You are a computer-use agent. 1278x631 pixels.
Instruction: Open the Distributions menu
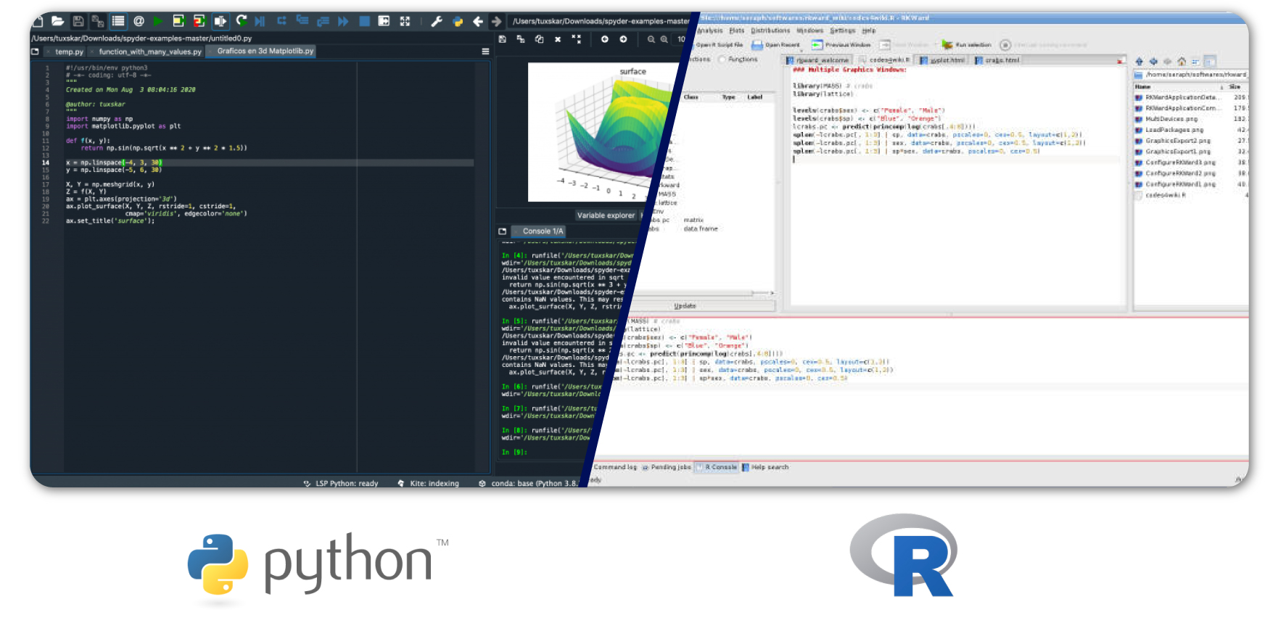[x=770, y=30]
